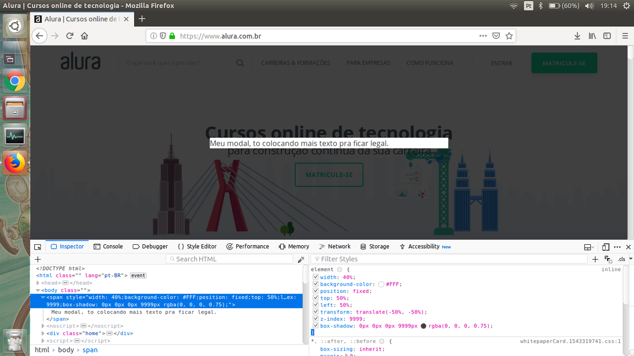Click the event badge on html
The width and height of the screenshot is (634, 356).
(x=138, y=275)
